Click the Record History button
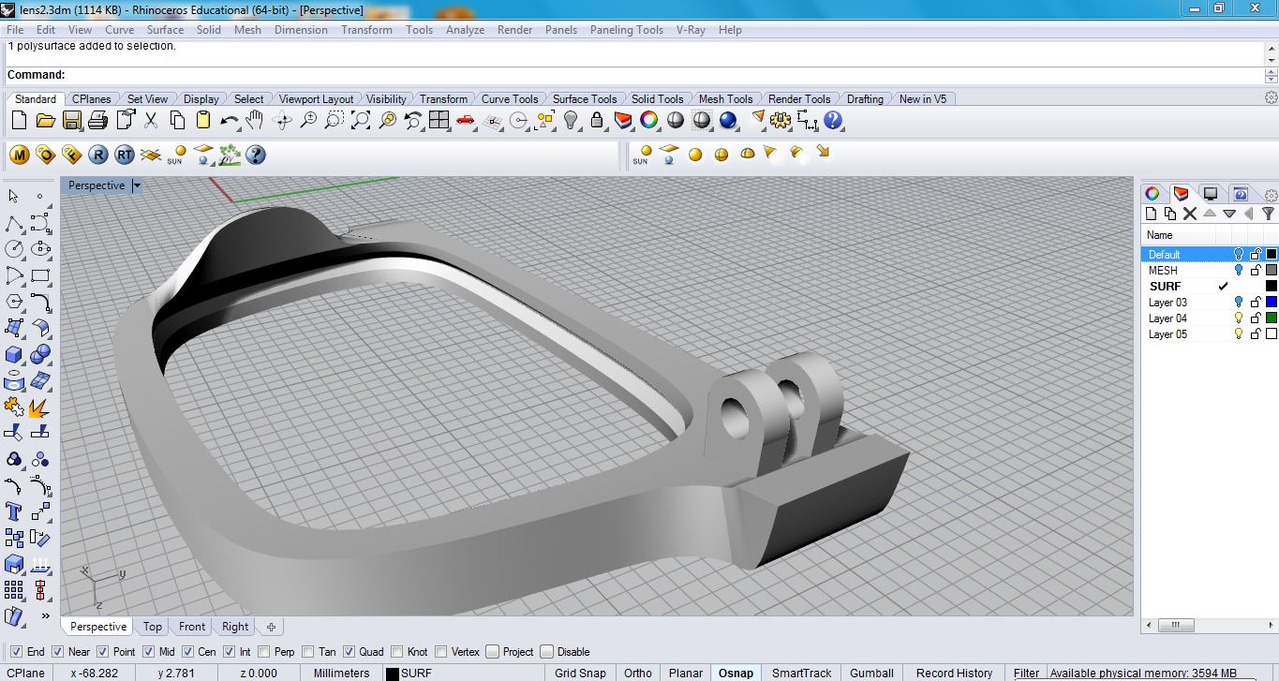Viewport: 1279px width, 681px height. pyautogui.click(x=954, y=673)
